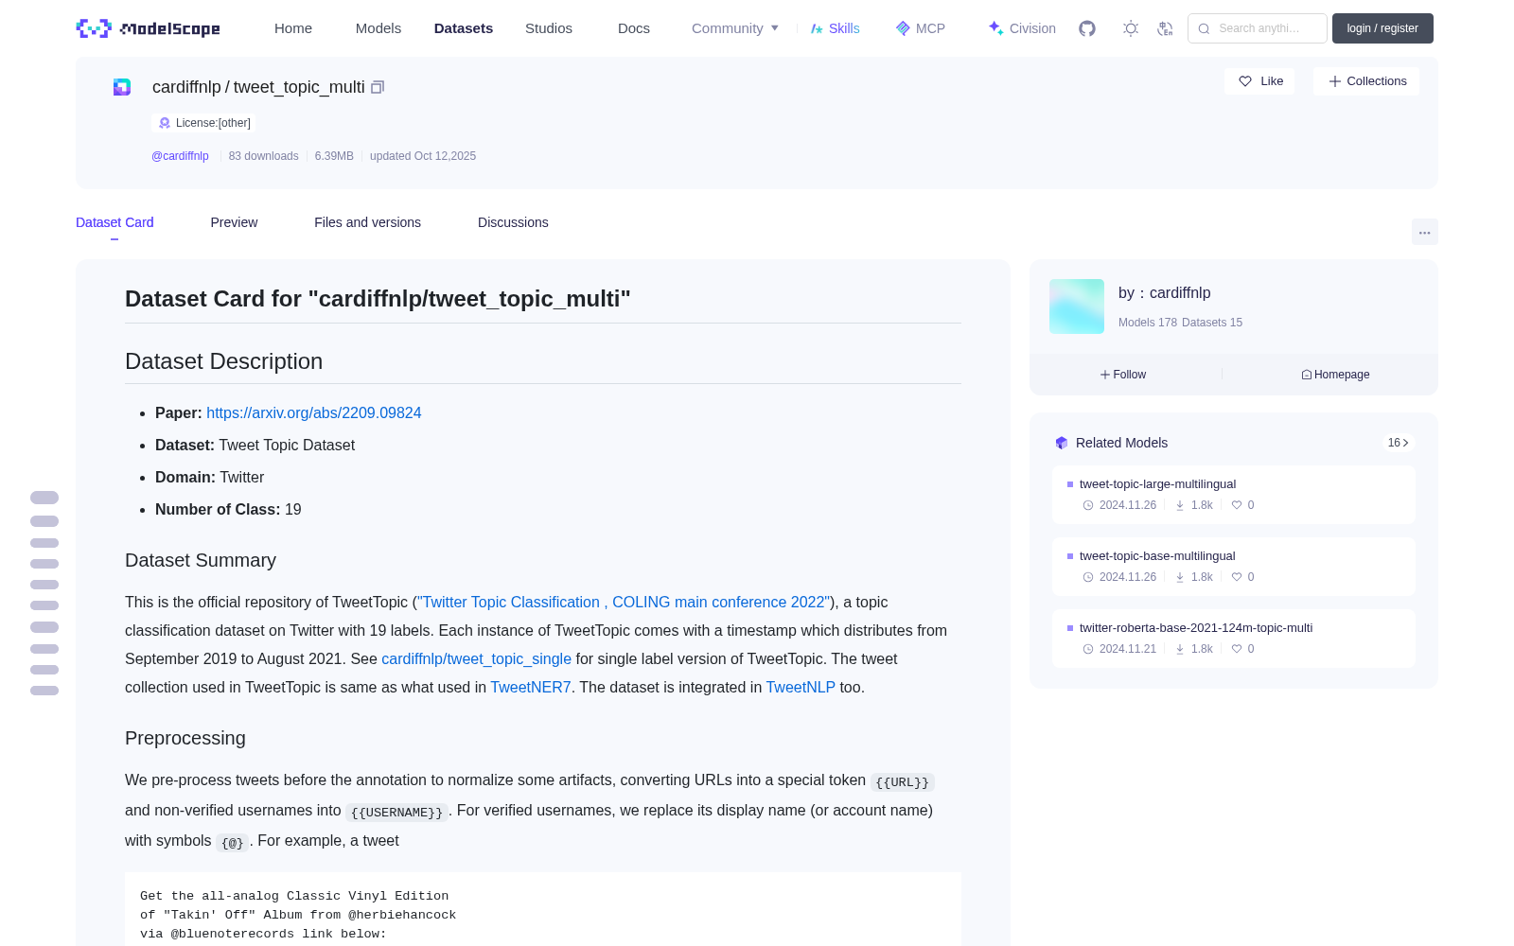Click the clock icon on twitter-roberta-base-2021-124m-topic-multi

[x=1088, y=649]
